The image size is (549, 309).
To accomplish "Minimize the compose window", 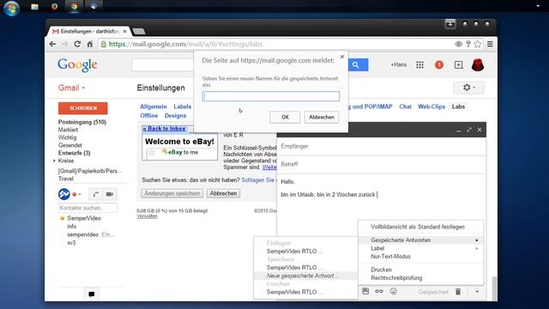I will [x=459, y=130].
